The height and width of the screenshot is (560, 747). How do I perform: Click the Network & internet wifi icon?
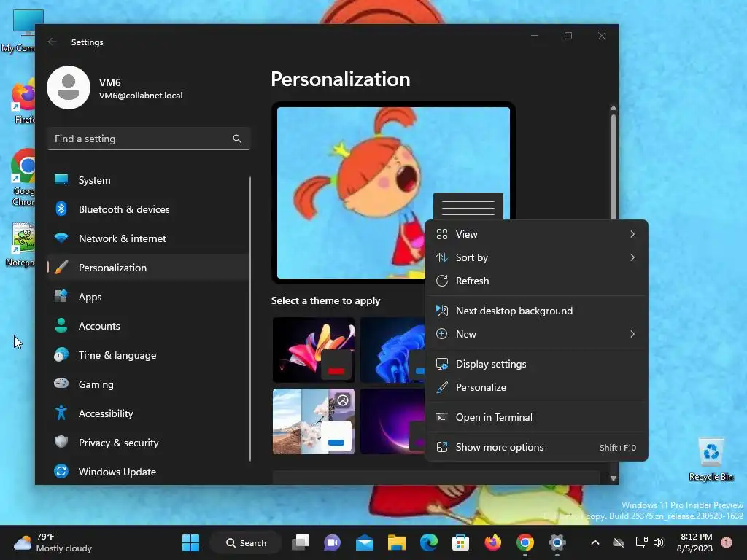pyautogui.click(x=61, y=238)
